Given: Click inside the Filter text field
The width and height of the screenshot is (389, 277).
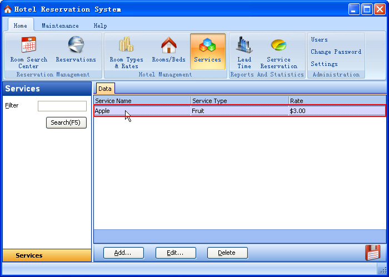Looking at the screenshot, I should (62, 106).
